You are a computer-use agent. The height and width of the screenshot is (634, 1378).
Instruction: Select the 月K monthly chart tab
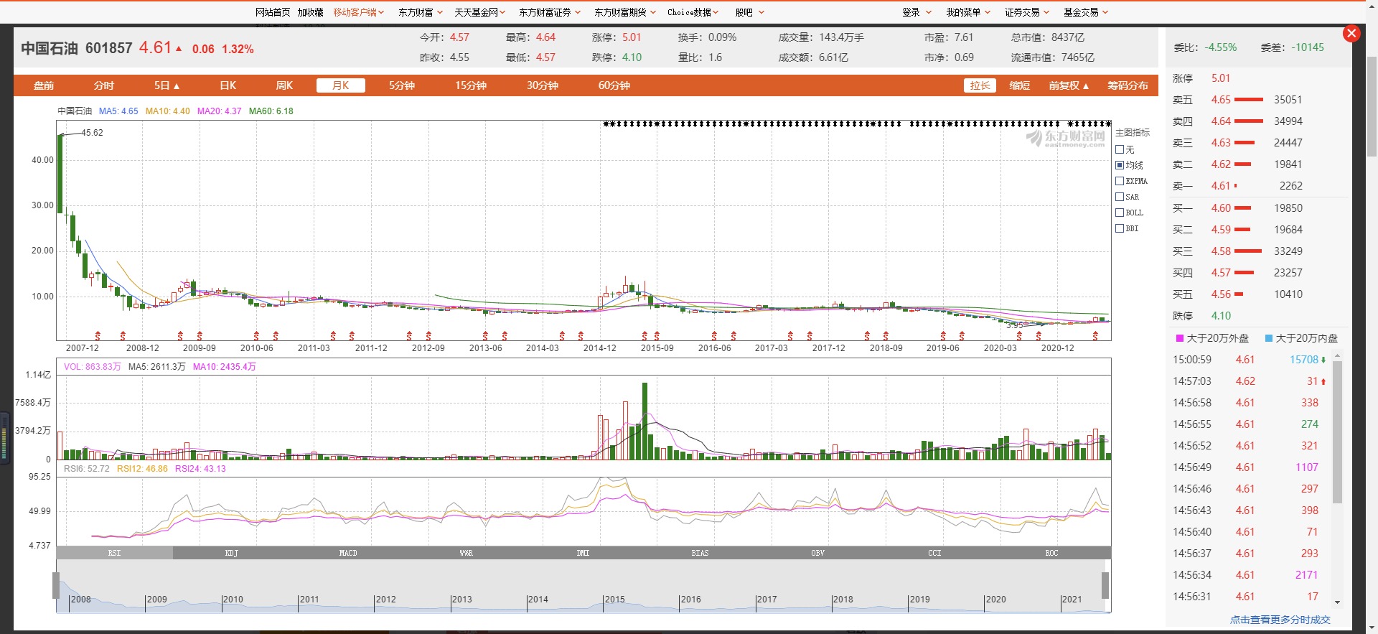tap(341, 85)
